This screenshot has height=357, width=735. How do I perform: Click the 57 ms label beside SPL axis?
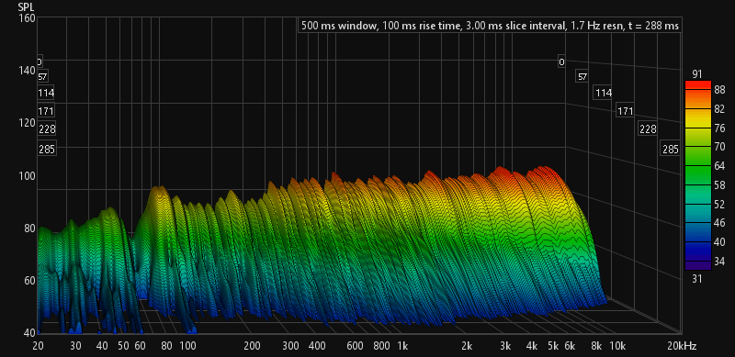(x=42, y=77)
